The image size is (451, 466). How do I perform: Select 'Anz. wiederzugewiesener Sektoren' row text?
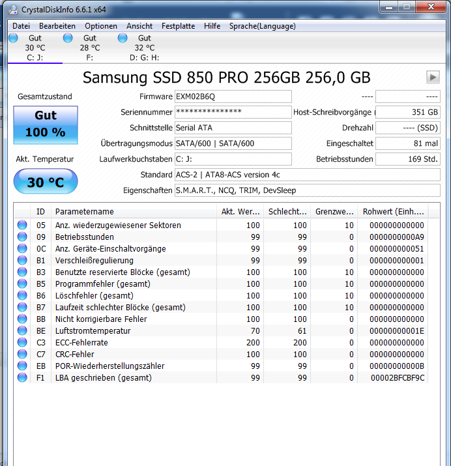coord(118,226)
